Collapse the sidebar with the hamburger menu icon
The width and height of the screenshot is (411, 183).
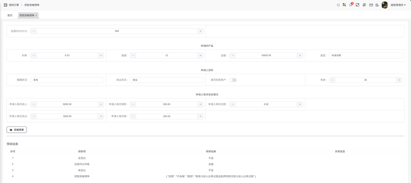(x=5, y=5)
